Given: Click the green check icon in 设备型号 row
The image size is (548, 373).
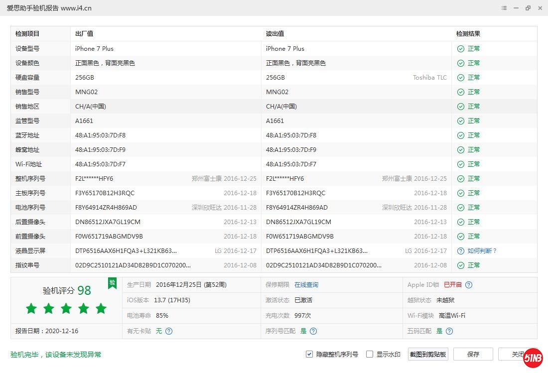Looking at the screenshot, I should click(461, 49).
